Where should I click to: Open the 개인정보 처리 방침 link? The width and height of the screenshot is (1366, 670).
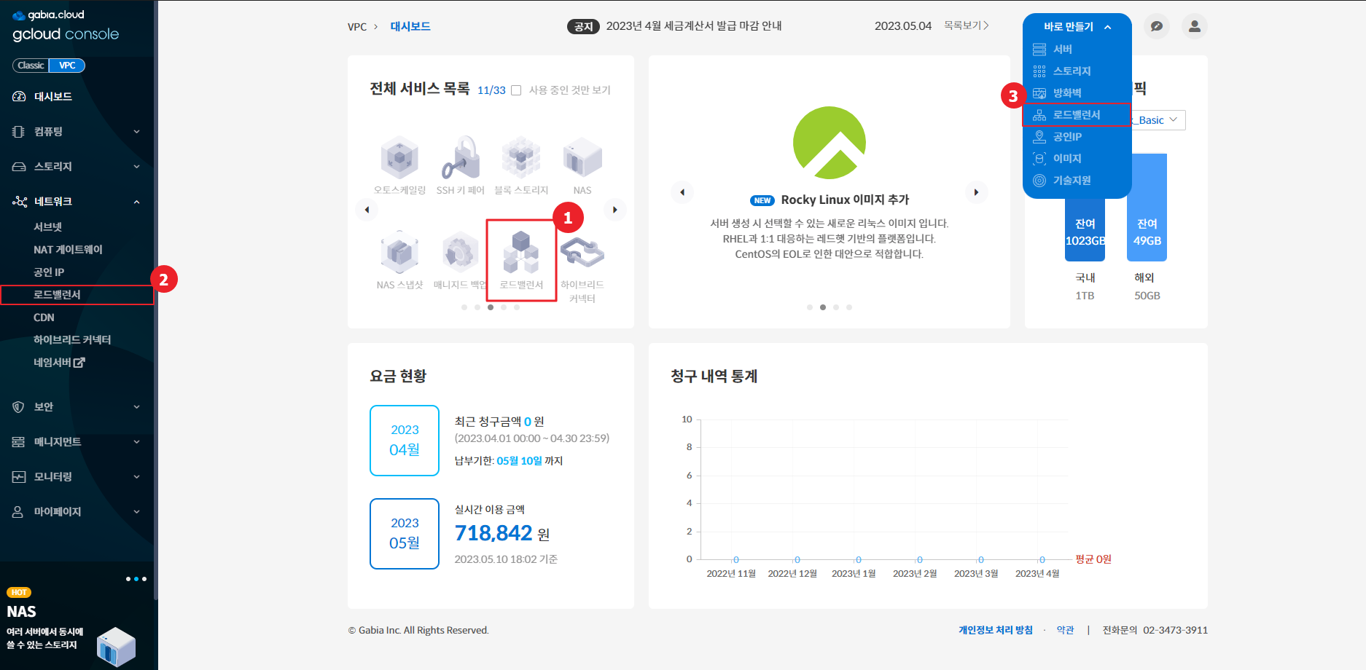pos(996,630)
